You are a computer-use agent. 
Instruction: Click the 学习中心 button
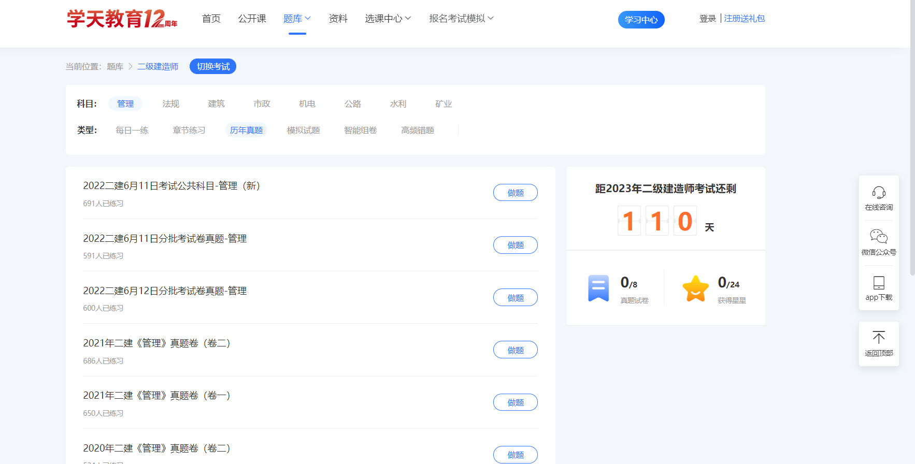pyautogui.click(x=641, y=20)
